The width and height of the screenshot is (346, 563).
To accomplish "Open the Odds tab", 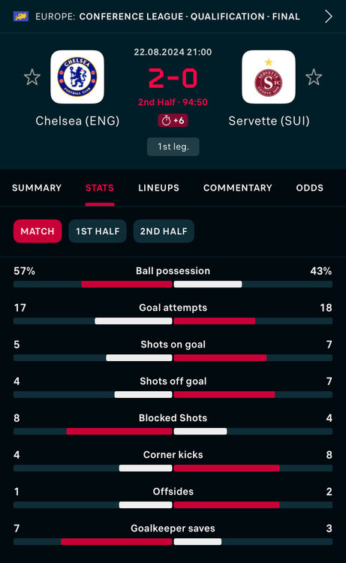I will click(310, 188).
